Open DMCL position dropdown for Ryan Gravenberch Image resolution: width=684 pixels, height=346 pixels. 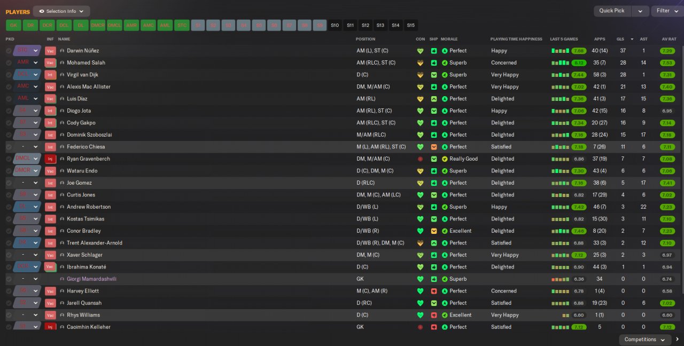(x=27, y=159)
